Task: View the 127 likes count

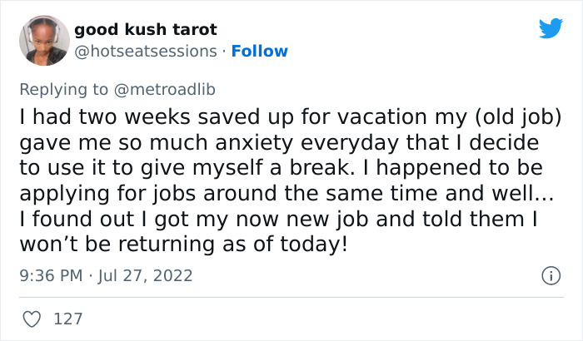Action: coord(67,319)
